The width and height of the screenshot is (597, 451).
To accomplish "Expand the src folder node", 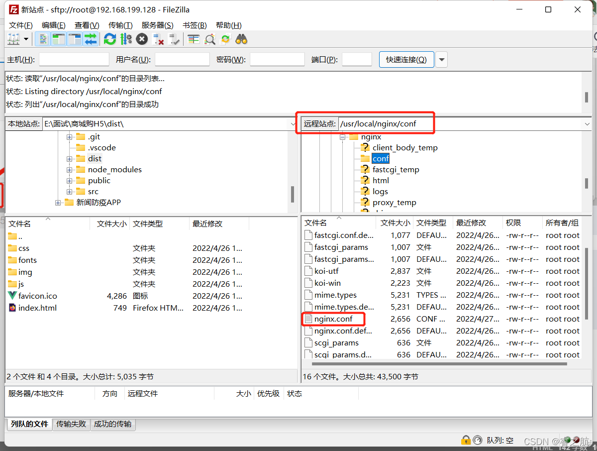I will (x=69, y=192).
